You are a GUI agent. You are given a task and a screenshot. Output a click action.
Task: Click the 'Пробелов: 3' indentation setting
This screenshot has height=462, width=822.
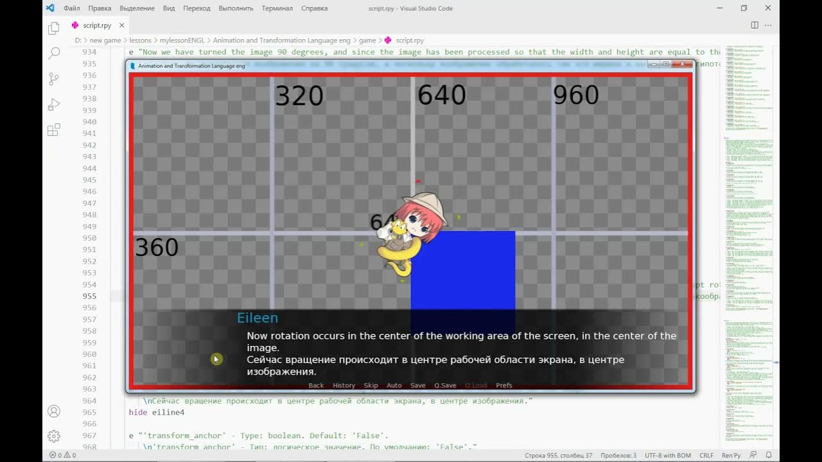618,456
